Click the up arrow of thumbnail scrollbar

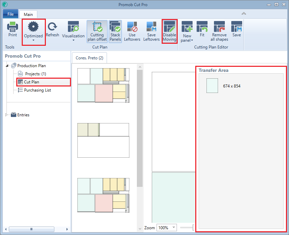click(140, 67)
